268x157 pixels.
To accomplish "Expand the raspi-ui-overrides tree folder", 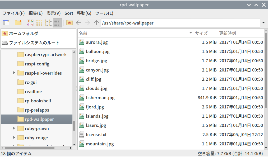I will click(x=14, y=73).
